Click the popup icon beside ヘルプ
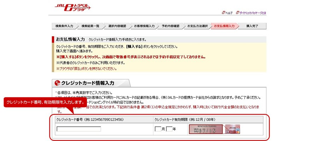 click(x=223, y=13)
